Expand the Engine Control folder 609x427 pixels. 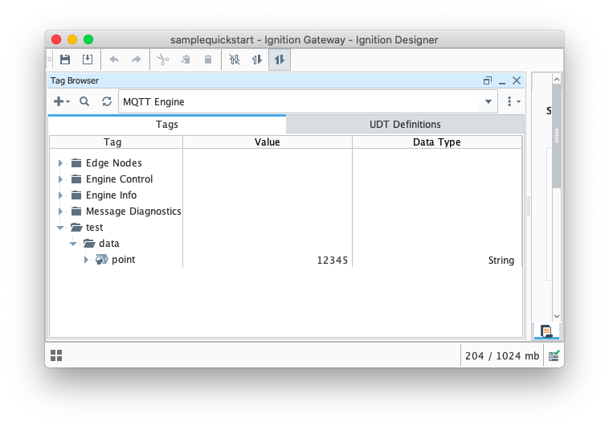tap(60, 179)
